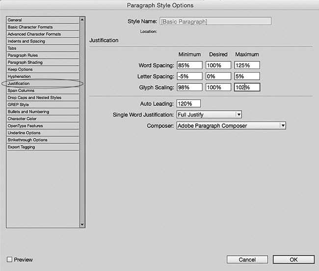The width and height of the screenshot is (319, 271).
Task: Edit Word Spacing Desired field
Action: 218,65
